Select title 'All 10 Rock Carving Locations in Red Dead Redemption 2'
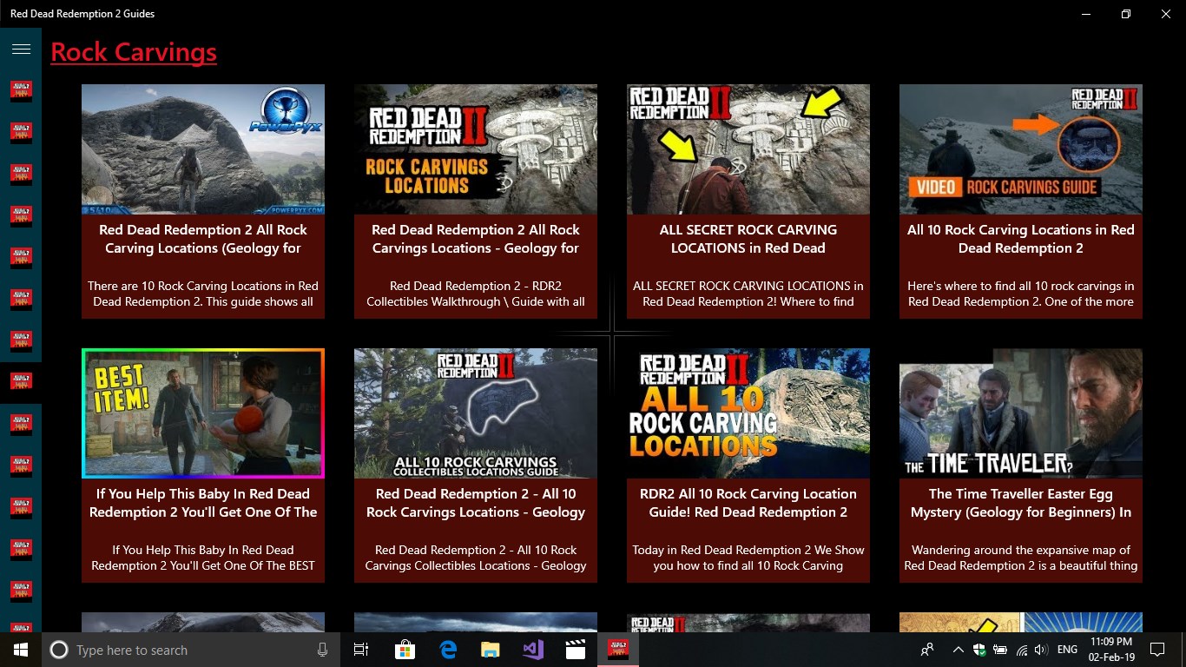Image resolution: width=1186 pixels, height=667 pixels. [x=1021, y=239]
